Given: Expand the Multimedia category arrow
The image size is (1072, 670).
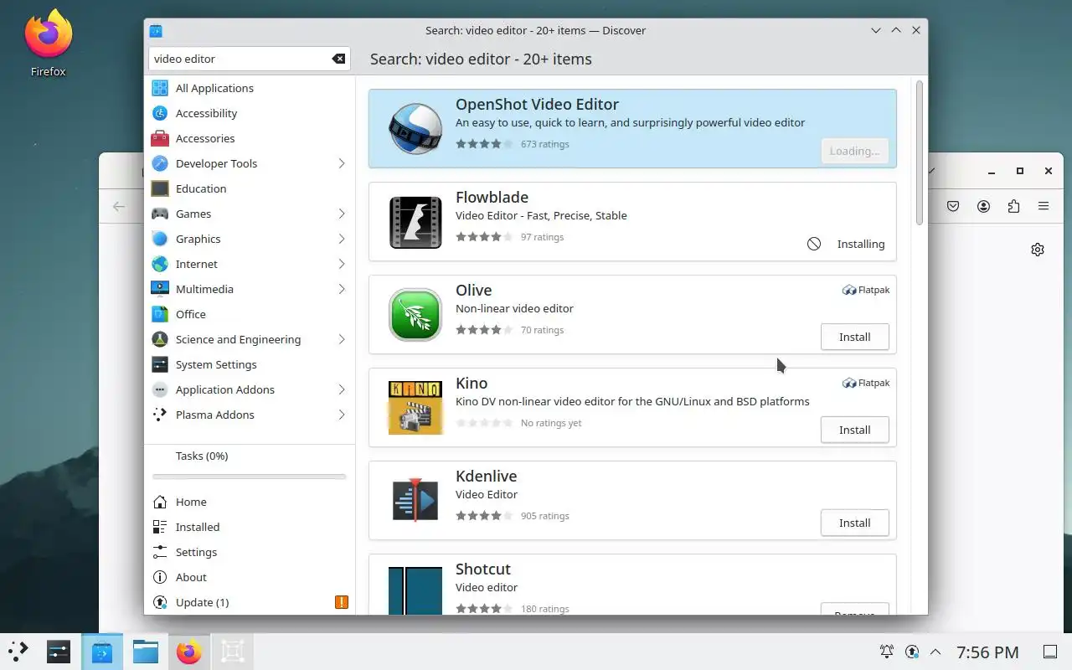Looking at the screenshot, I should [342, 289].
